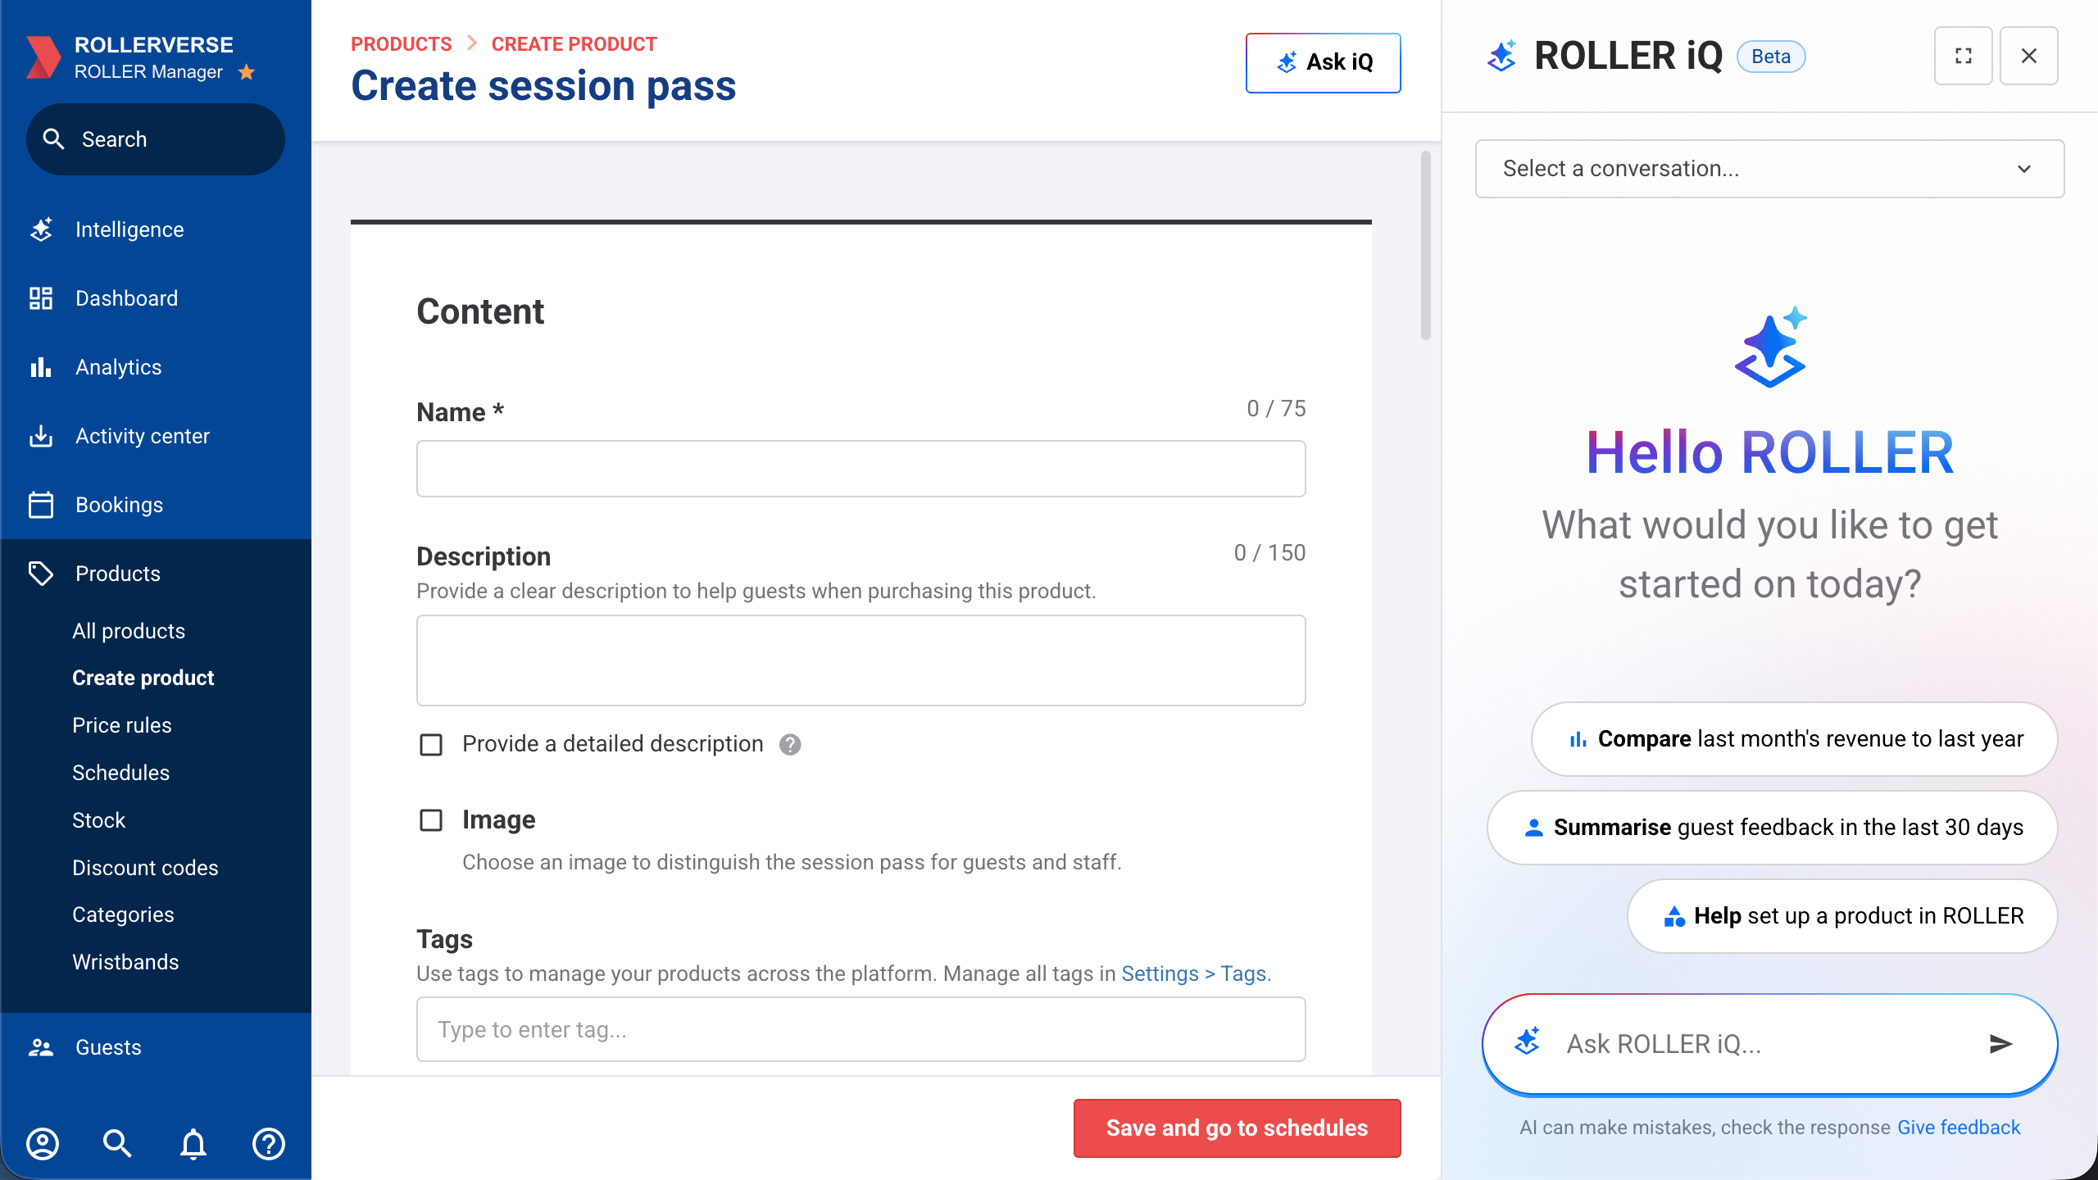The height and width of the screenshot is (1180, 2098).
Task: Close the ROLLER iQ panel
Action: click(x=2028, y=56)
